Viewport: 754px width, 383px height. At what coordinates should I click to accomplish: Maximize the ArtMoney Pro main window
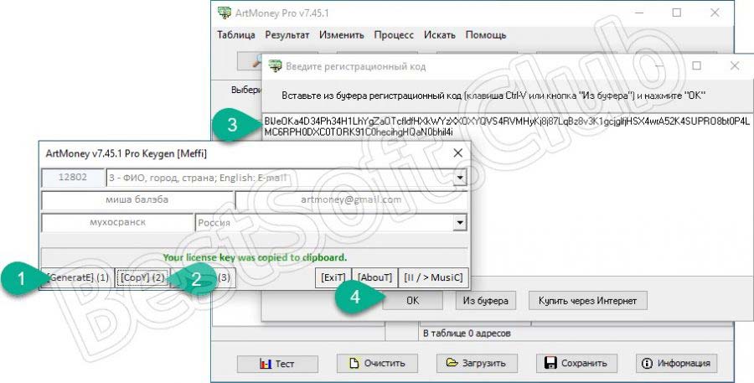[x=677, y=13]
